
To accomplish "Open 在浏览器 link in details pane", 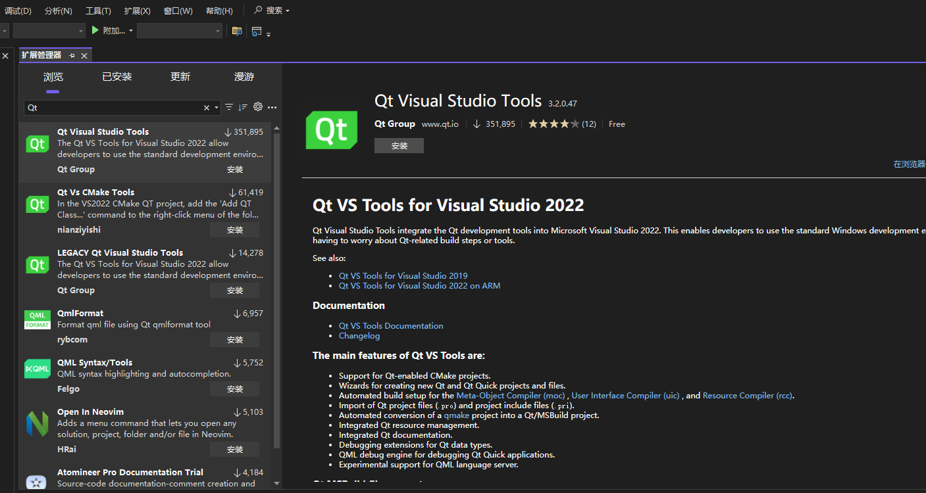I will [910, 164].
